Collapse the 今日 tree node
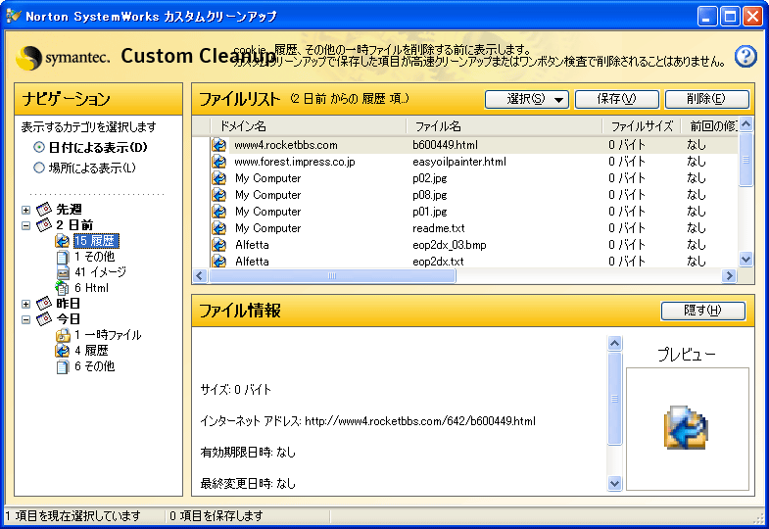 26,319
